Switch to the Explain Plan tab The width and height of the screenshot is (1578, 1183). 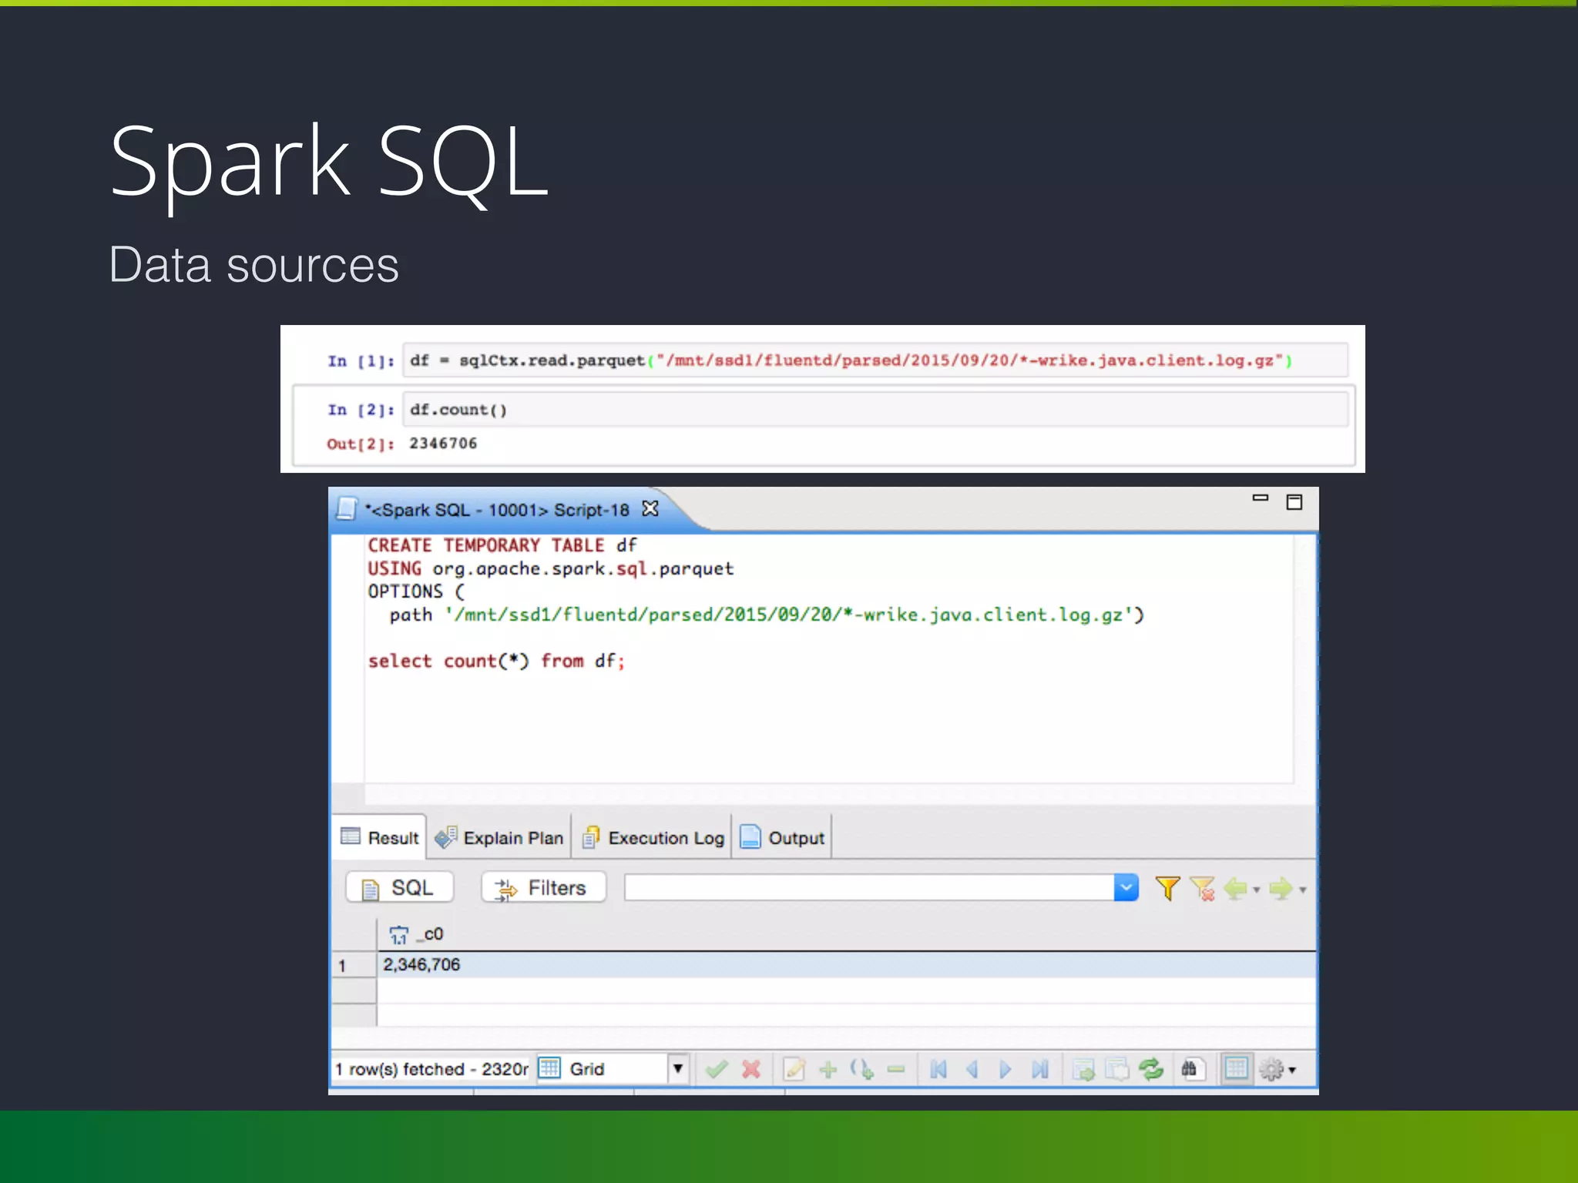499,837
